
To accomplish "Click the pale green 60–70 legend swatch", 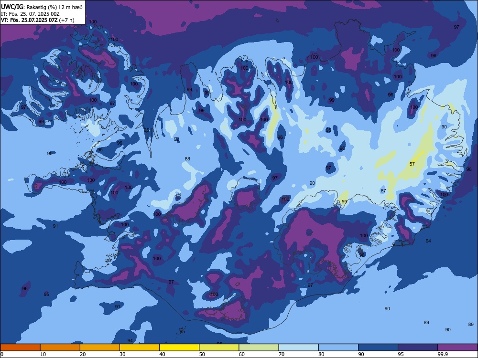I will 259,347.
